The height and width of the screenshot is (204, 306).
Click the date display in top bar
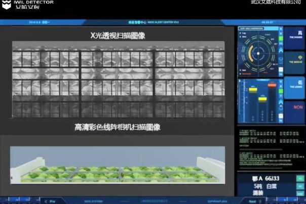click(29, 23)
